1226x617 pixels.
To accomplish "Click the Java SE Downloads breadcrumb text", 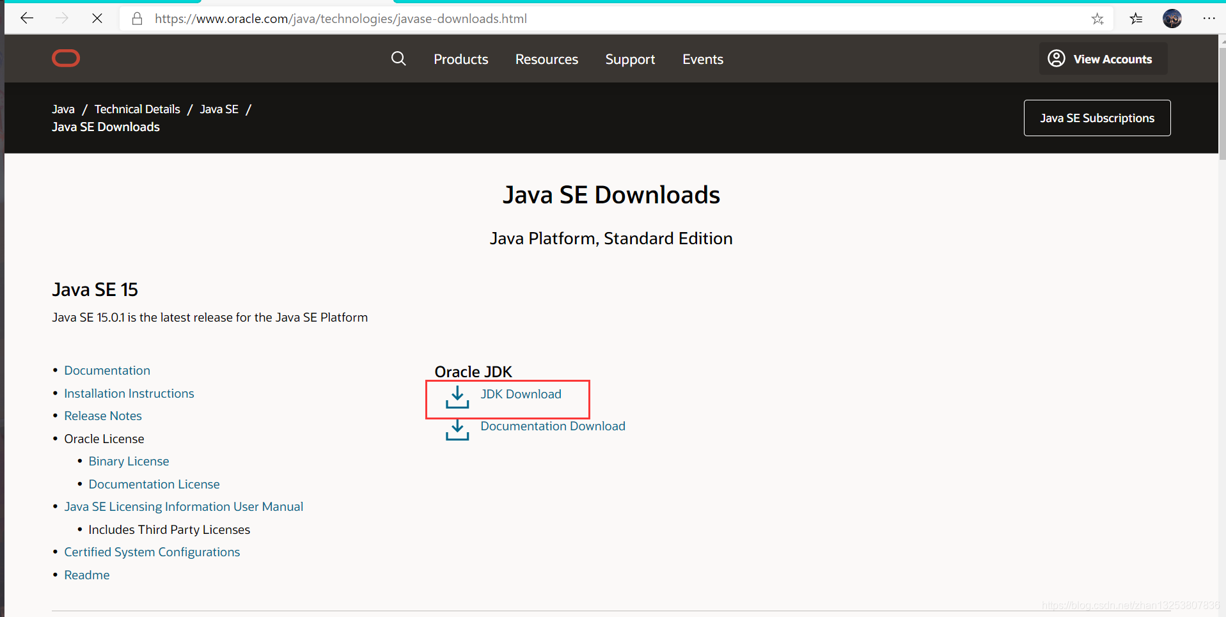I will 106,127.
